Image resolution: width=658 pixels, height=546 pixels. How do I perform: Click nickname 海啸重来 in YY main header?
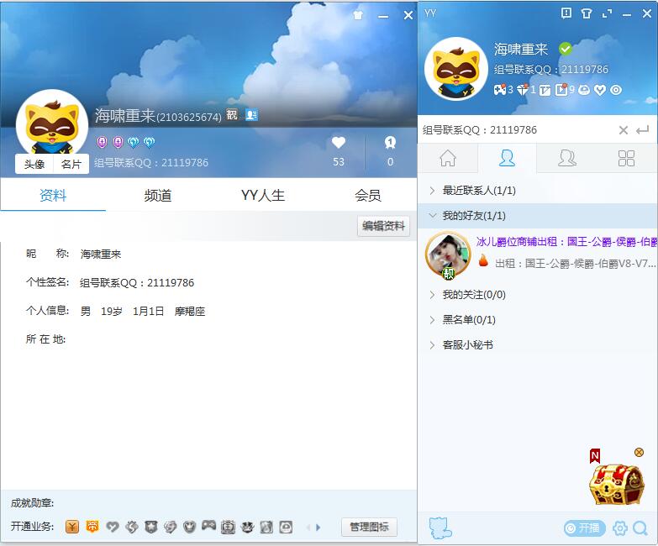coord(521,50)
